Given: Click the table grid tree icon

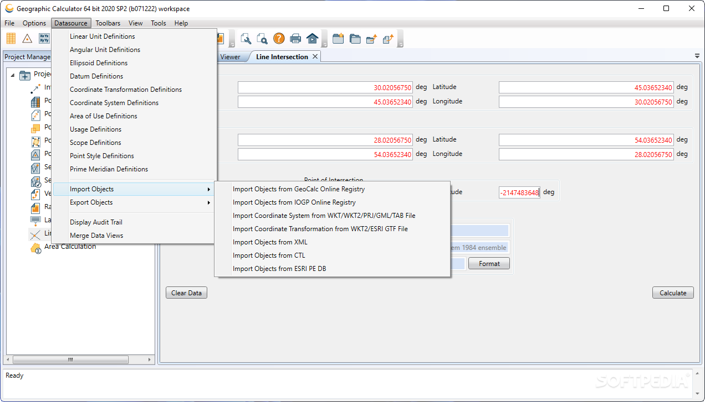Looking at the screenshot, I should [35, 102].
